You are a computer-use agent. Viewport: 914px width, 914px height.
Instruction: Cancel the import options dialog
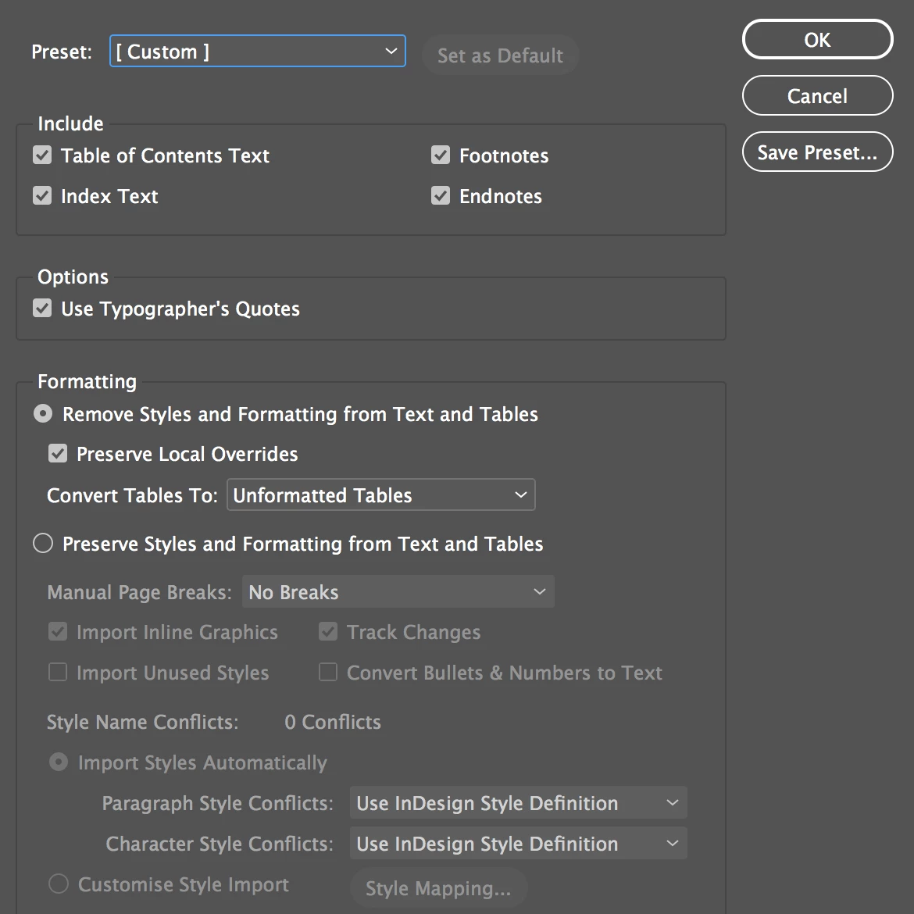pyautogui.click(x=817, y=96)
